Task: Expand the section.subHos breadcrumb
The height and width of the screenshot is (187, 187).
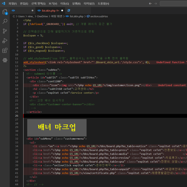Action: (x=99, y=16)
